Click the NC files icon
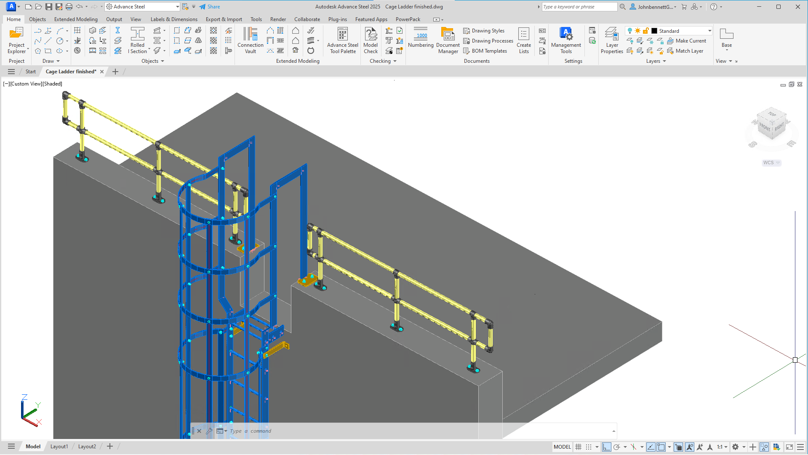Screen dimensions: 808x455 [542, 31]
